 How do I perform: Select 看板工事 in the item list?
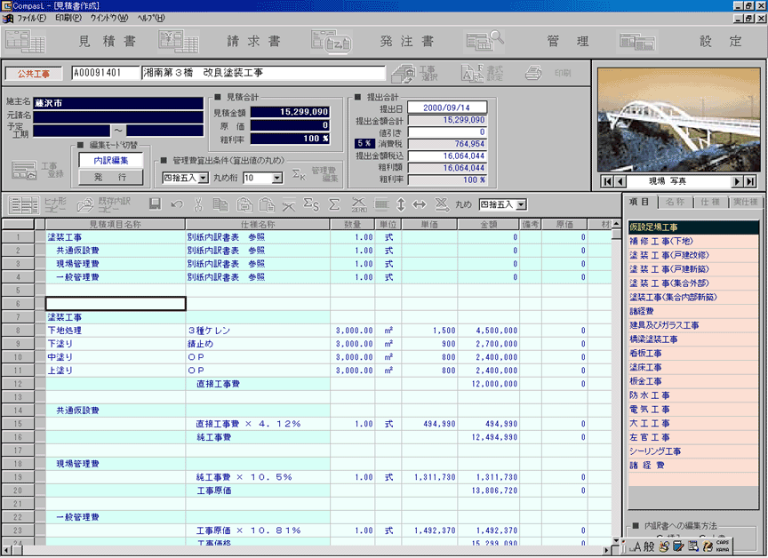tap(693, 354)
